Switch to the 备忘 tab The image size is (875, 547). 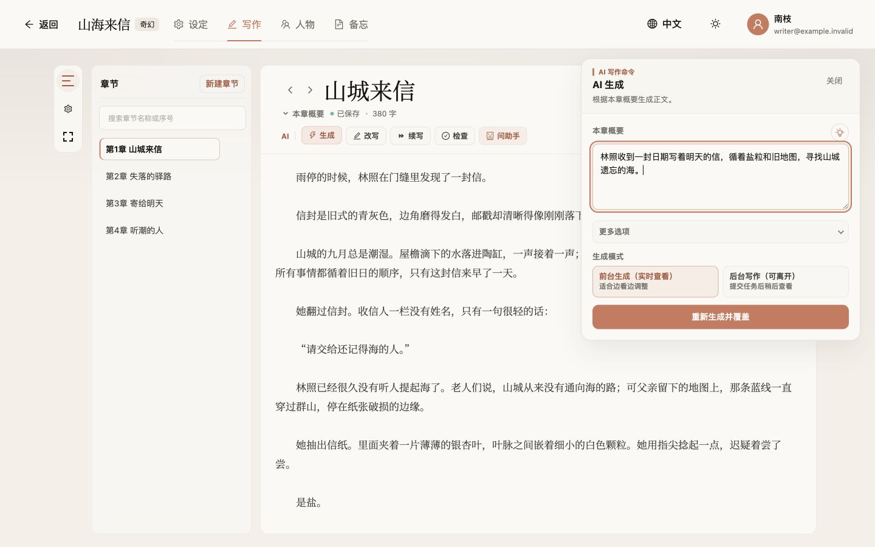(x=351, y=24)
